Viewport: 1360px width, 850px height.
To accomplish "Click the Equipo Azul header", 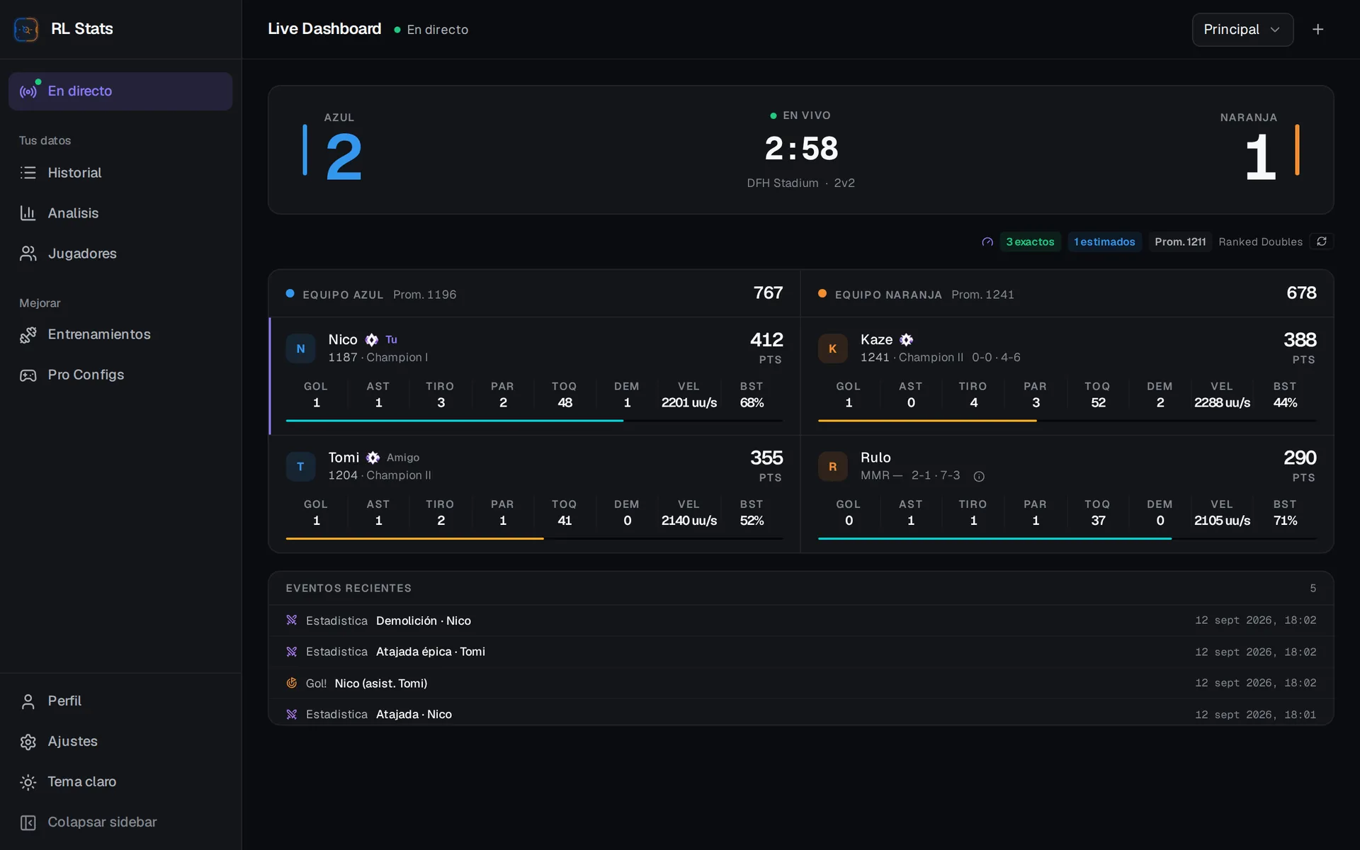I will pyautogui.click(x=534, y=294).
